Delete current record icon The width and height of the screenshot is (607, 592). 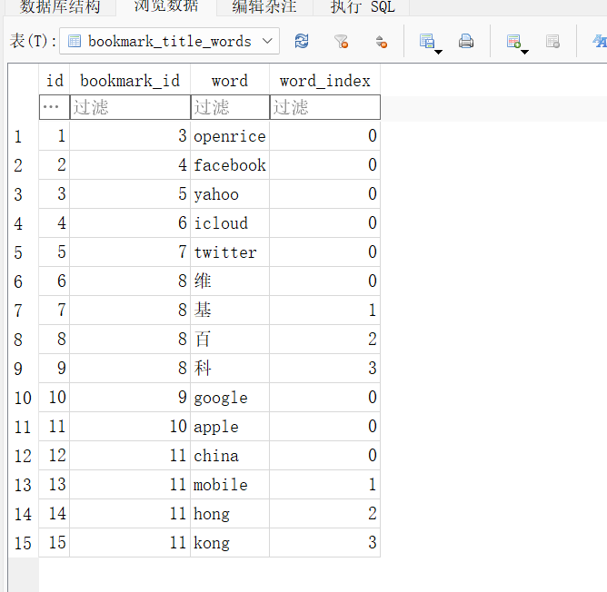click(552, 41)
